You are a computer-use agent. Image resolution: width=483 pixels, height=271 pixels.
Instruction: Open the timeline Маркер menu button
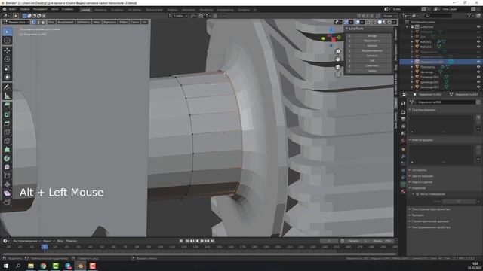click(72, 241)
